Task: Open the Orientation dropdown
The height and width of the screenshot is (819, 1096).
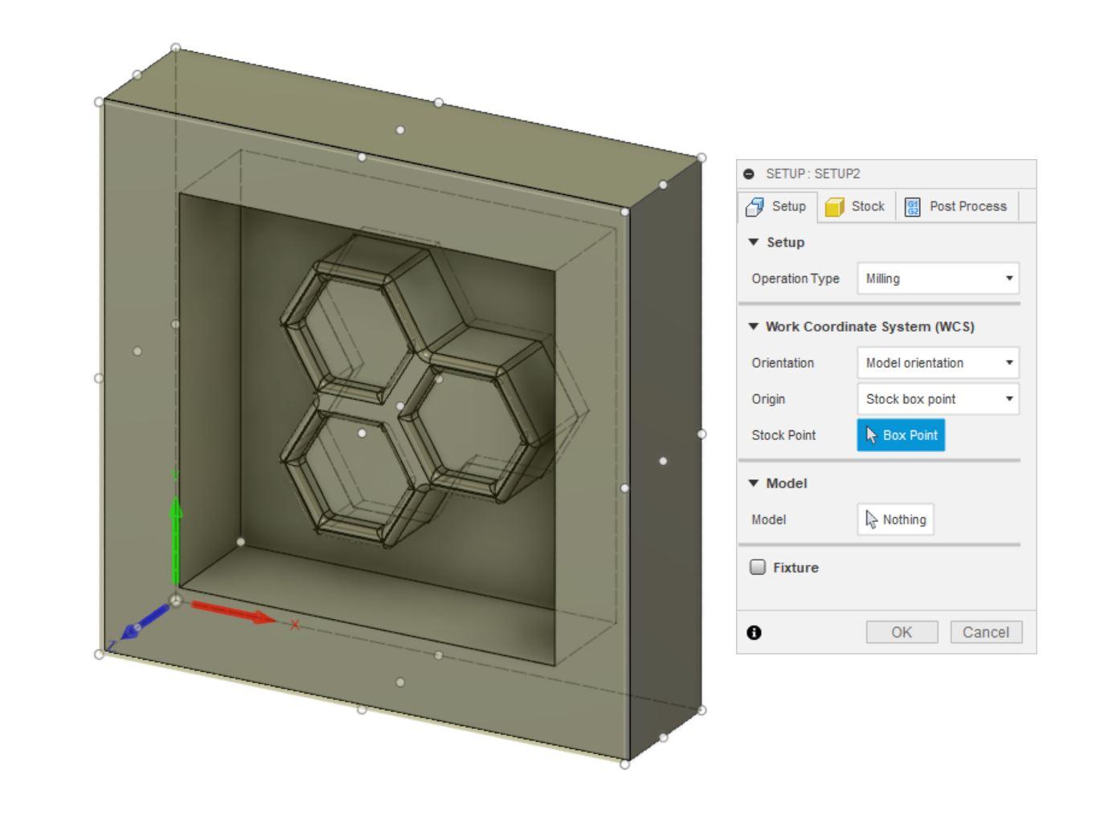Action: tap(938, 363)
